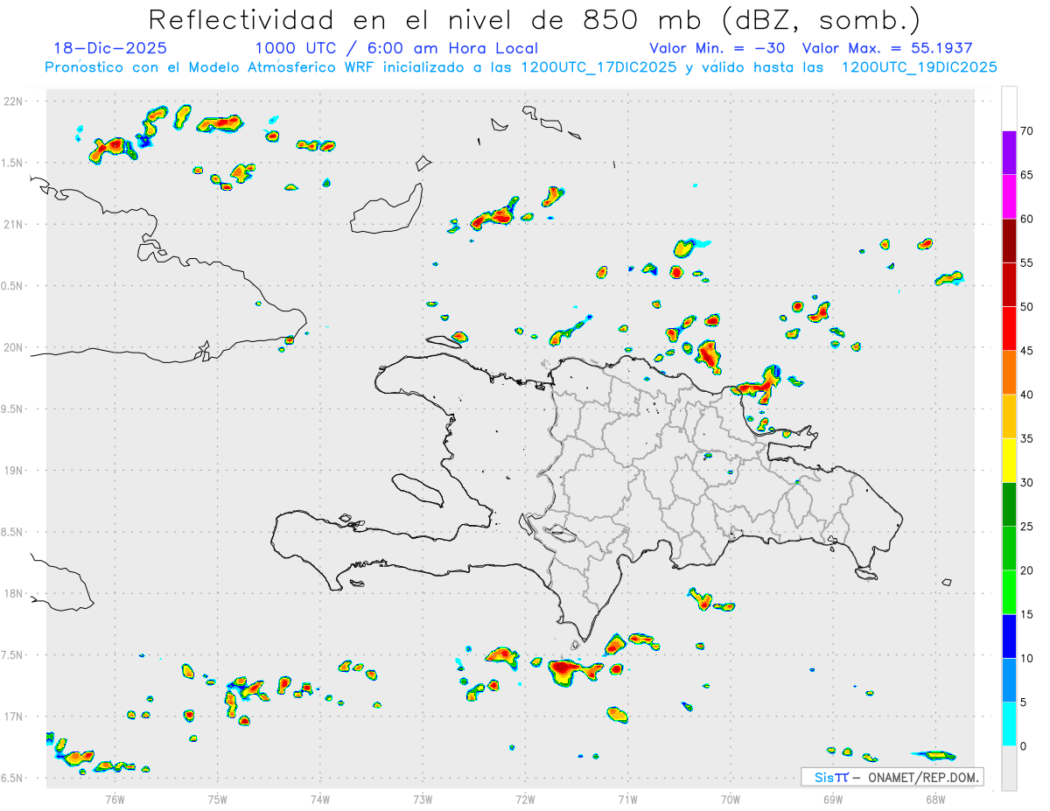Select the '74W' longitude label
The height and width of the screenshot is (811, 1050).
tap(320, 799)
